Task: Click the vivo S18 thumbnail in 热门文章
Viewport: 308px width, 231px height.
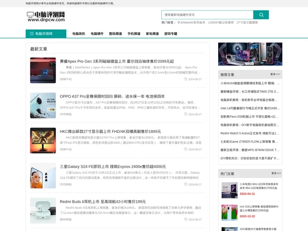Action: pyautogui.click(x=229, y=213)
